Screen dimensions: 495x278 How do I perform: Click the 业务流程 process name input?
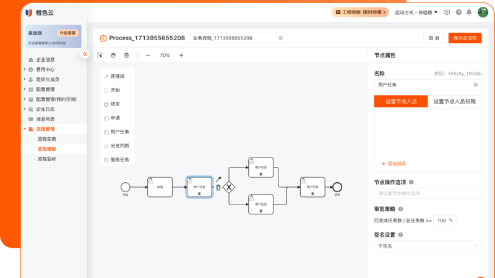[238, 38]
